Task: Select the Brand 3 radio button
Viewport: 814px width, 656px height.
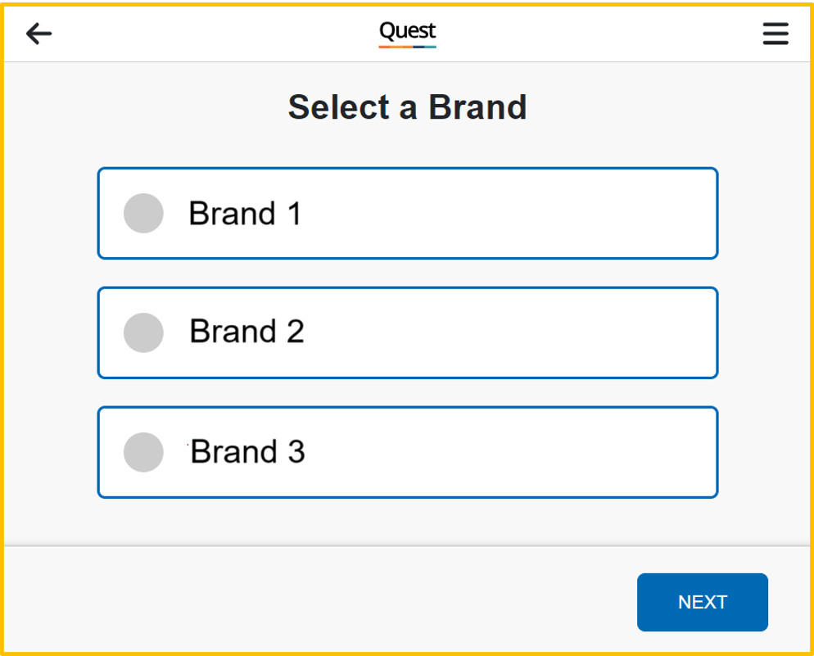Action: [143, 452]
